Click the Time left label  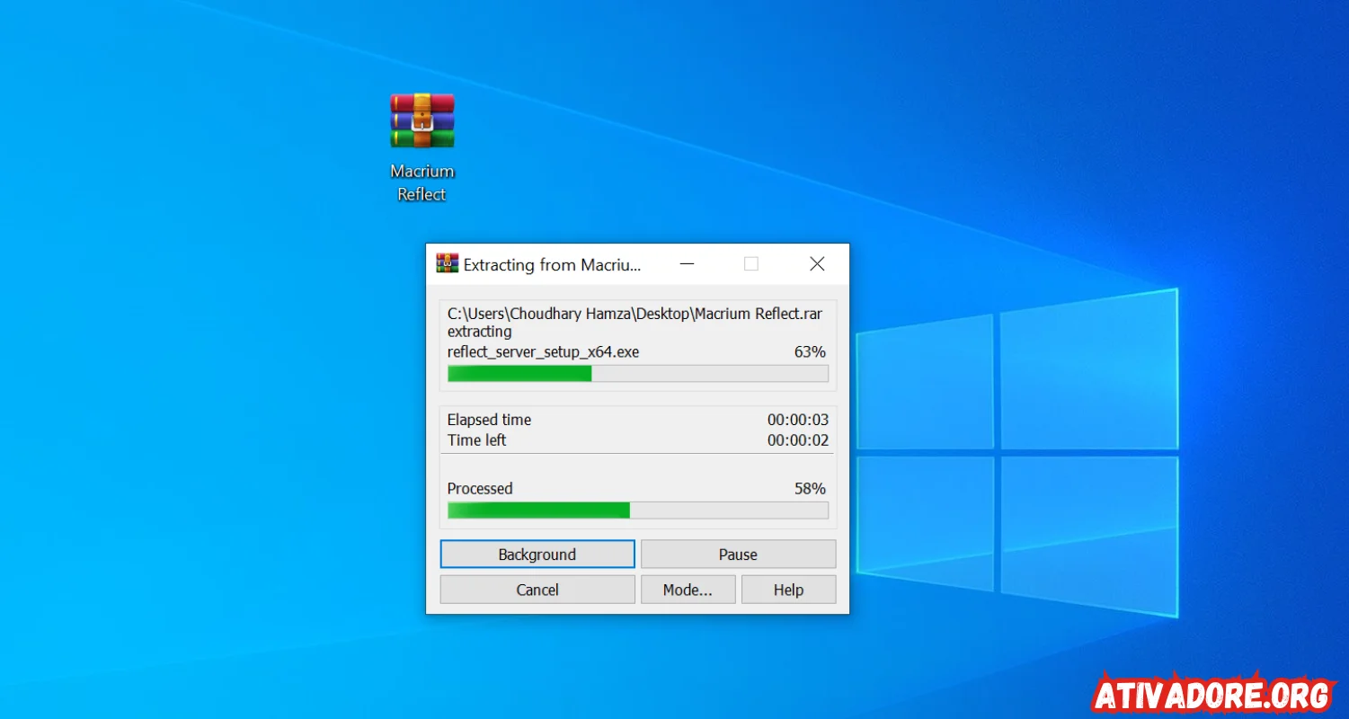pyautogui.click(x=476, y=440)
